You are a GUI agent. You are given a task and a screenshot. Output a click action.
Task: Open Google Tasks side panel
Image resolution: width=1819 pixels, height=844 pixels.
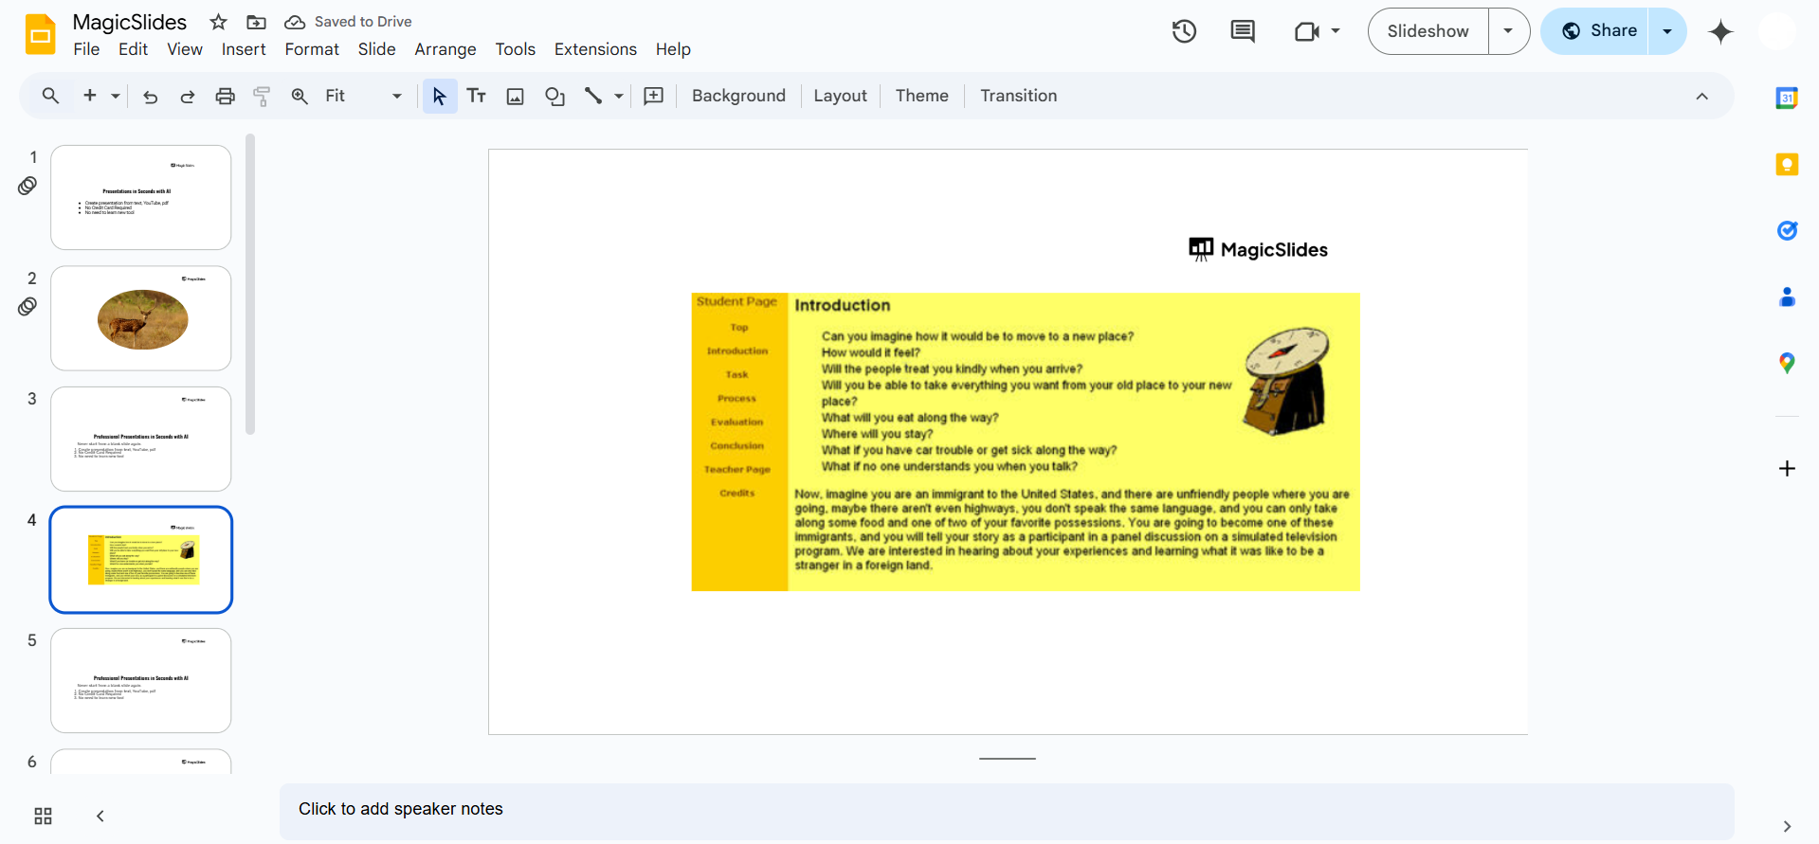coord(1787,230)
